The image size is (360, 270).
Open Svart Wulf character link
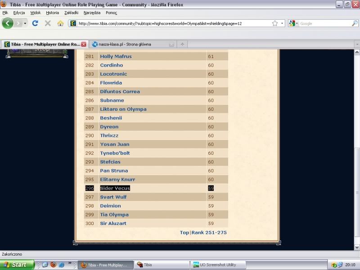pyautogui.click(x=113, y=197)
